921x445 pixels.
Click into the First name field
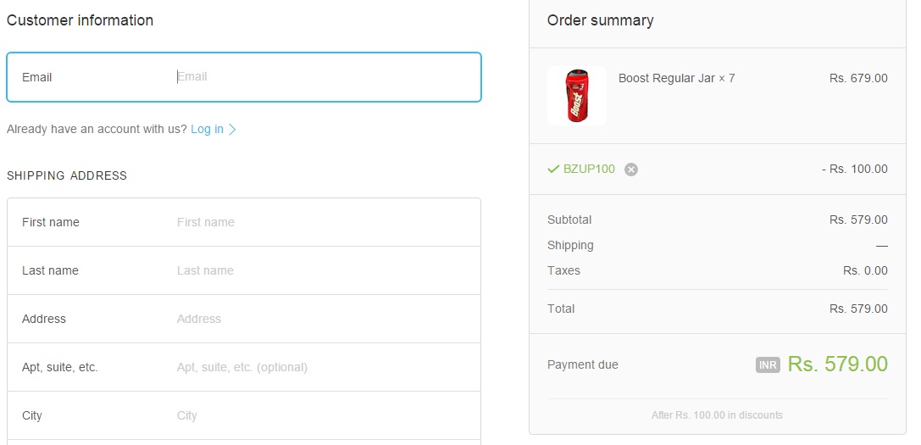tap(322, 222)
